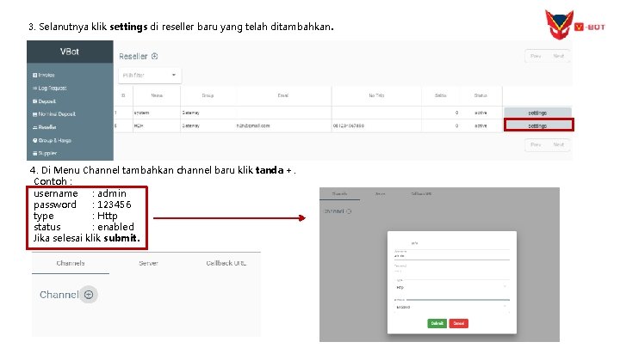The image size is (620, 348).
Task: Click Prev below the reseller table
Action: [x=536, y=145]
